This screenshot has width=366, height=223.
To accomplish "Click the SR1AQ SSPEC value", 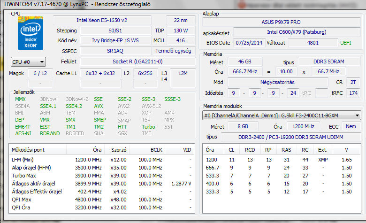I will 115,51.
